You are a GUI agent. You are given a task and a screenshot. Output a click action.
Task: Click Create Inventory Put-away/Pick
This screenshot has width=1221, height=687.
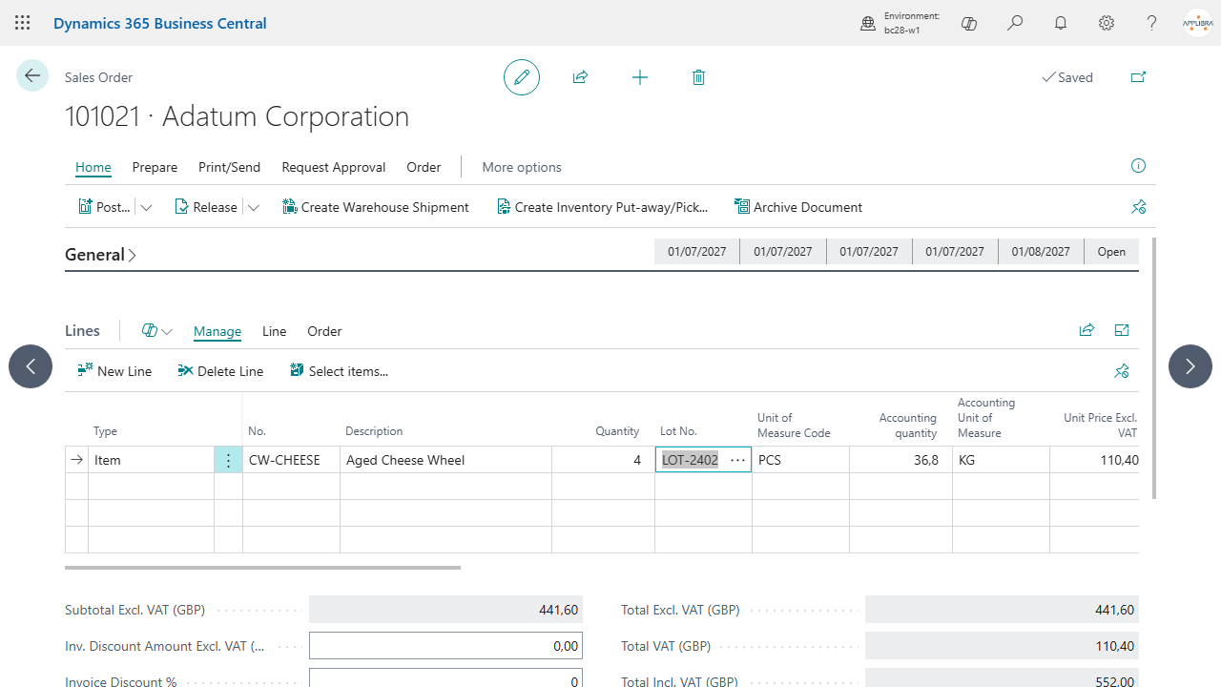tap(603, 207)
